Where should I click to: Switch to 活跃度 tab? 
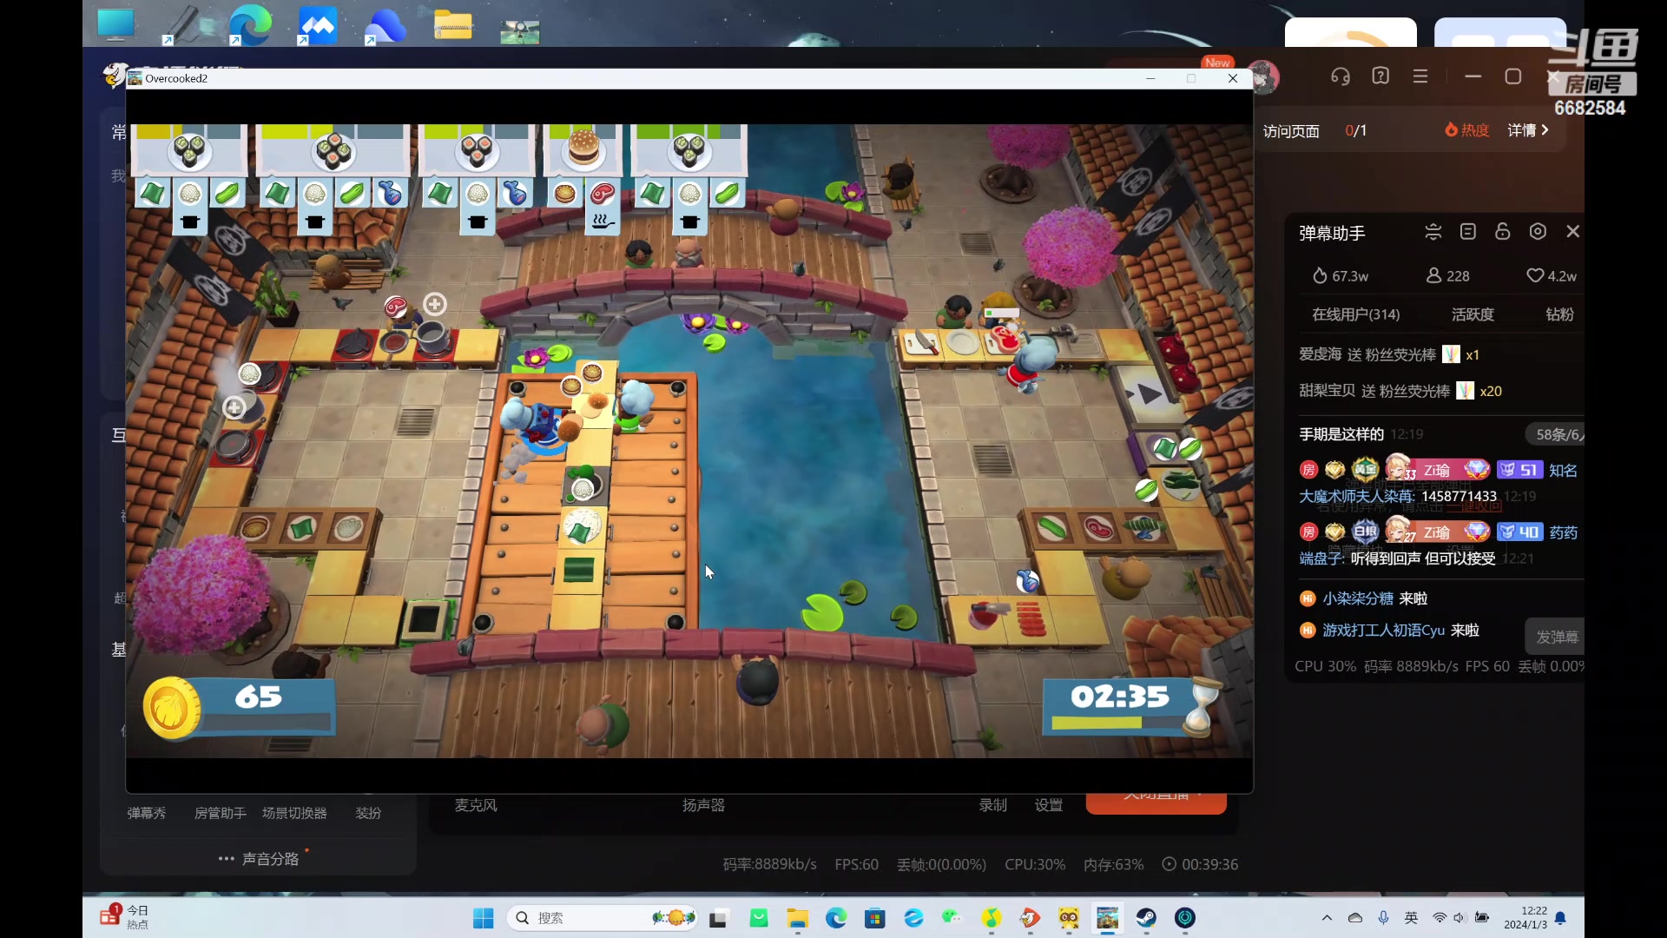1473,314
